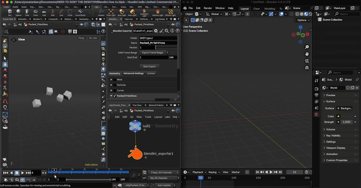This screenshot has width=361, height=188.
Task: Open the Blender Render menu
Action: pyautogui.click(x=208, y=8)
